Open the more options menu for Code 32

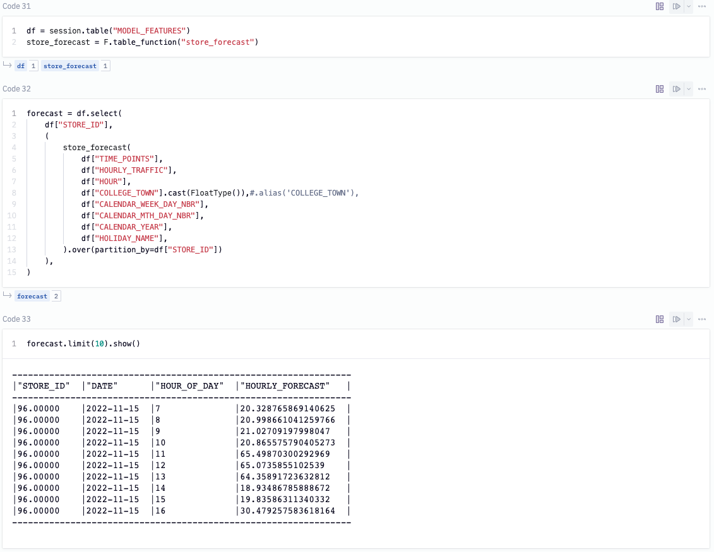[701, 89]
